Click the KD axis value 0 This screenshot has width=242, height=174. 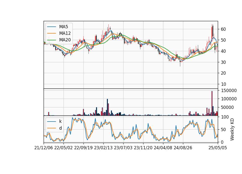click(222, 142)
